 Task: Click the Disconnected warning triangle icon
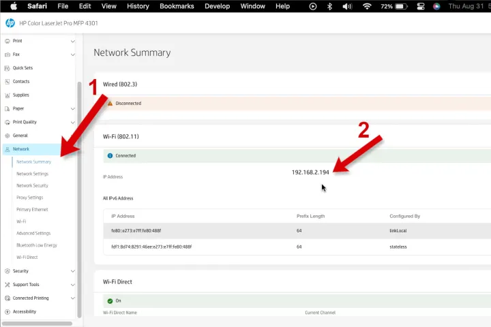pyautogui.click(x=110, y=104)
